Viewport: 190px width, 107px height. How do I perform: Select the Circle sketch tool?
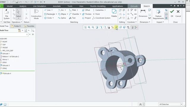[48, 18]
